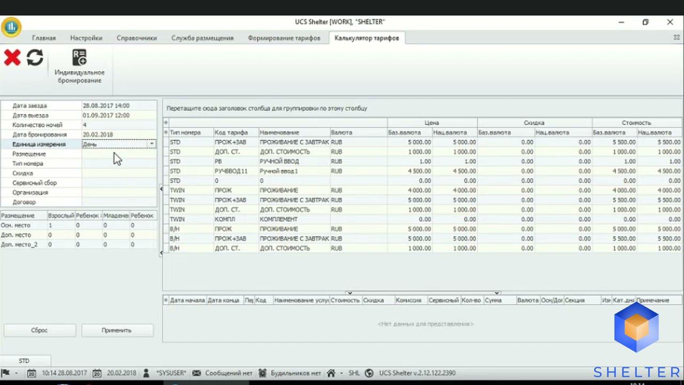Viewport: 684px width, 385px height.
Task: Click SYSUSER in the status bar
Action: (170, 373)
